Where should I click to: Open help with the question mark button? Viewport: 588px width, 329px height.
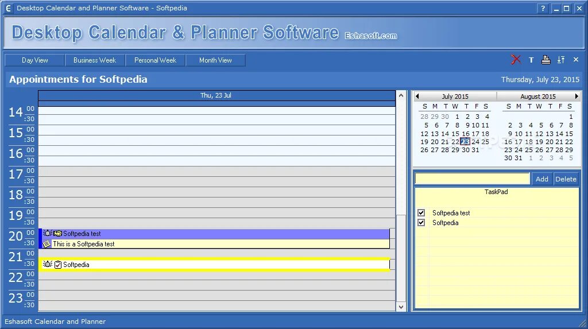tap(543, 8)
